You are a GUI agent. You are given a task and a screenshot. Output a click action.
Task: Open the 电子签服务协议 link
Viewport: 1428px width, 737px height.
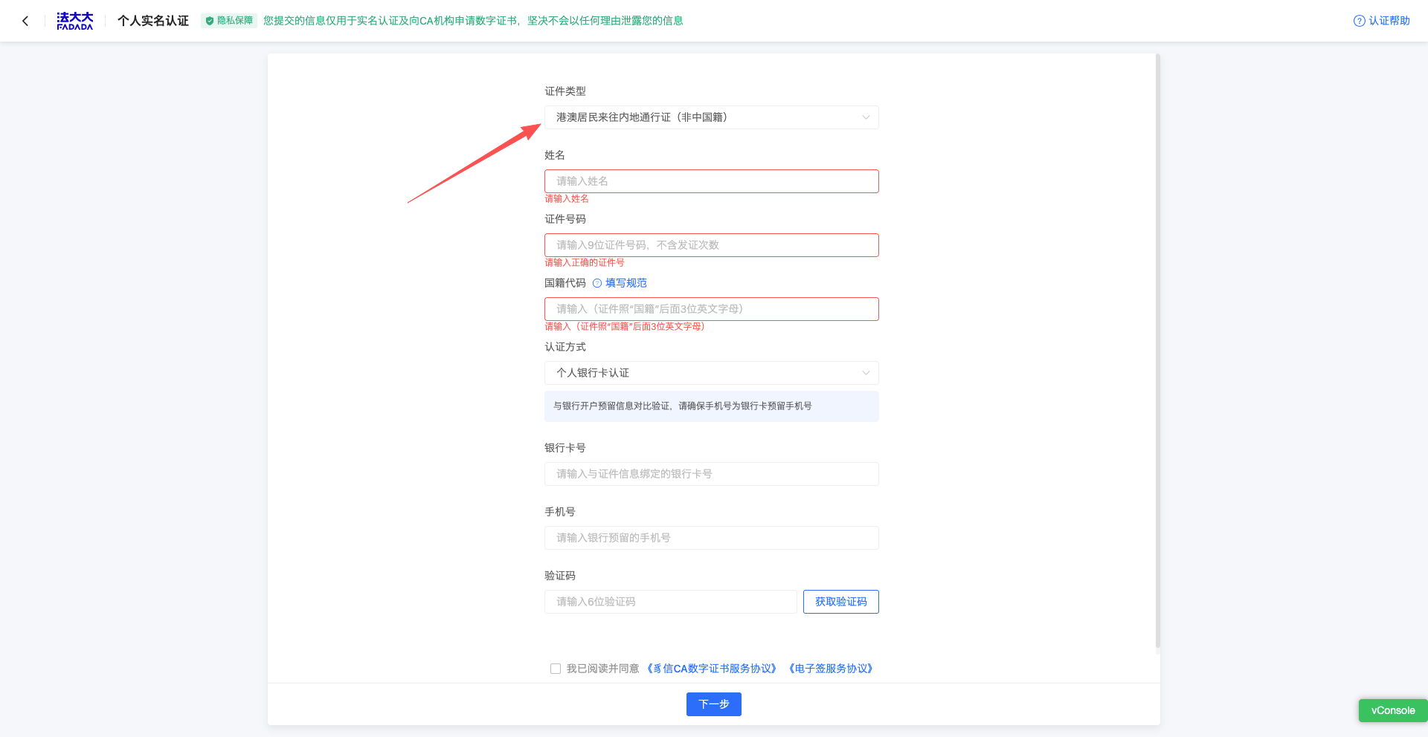(830, 669)
